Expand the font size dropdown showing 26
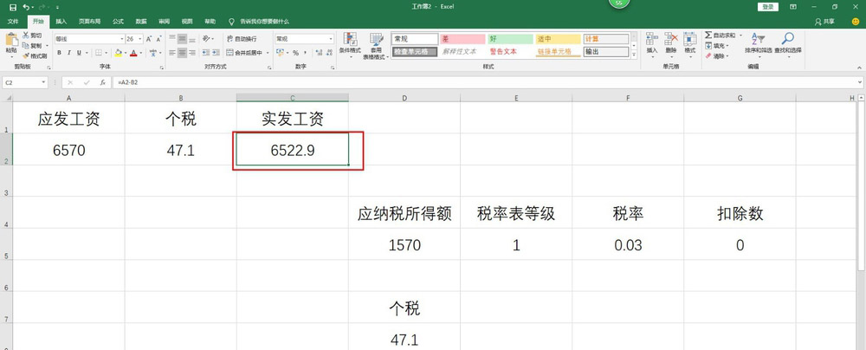The image size is (866, 350). pyautogui.click(x=140, y=39)
